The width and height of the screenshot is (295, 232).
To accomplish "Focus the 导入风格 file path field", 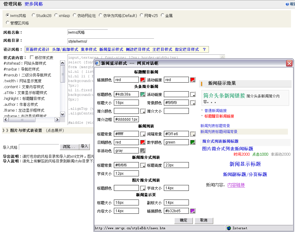I will [x=39, y=147].
